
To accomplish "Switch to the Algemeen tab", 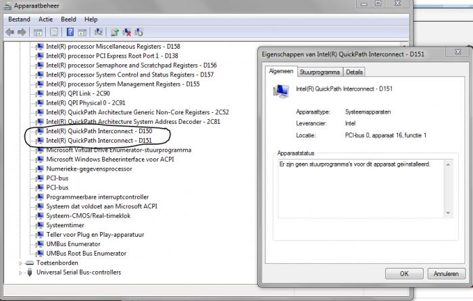I will click(281, 71).
